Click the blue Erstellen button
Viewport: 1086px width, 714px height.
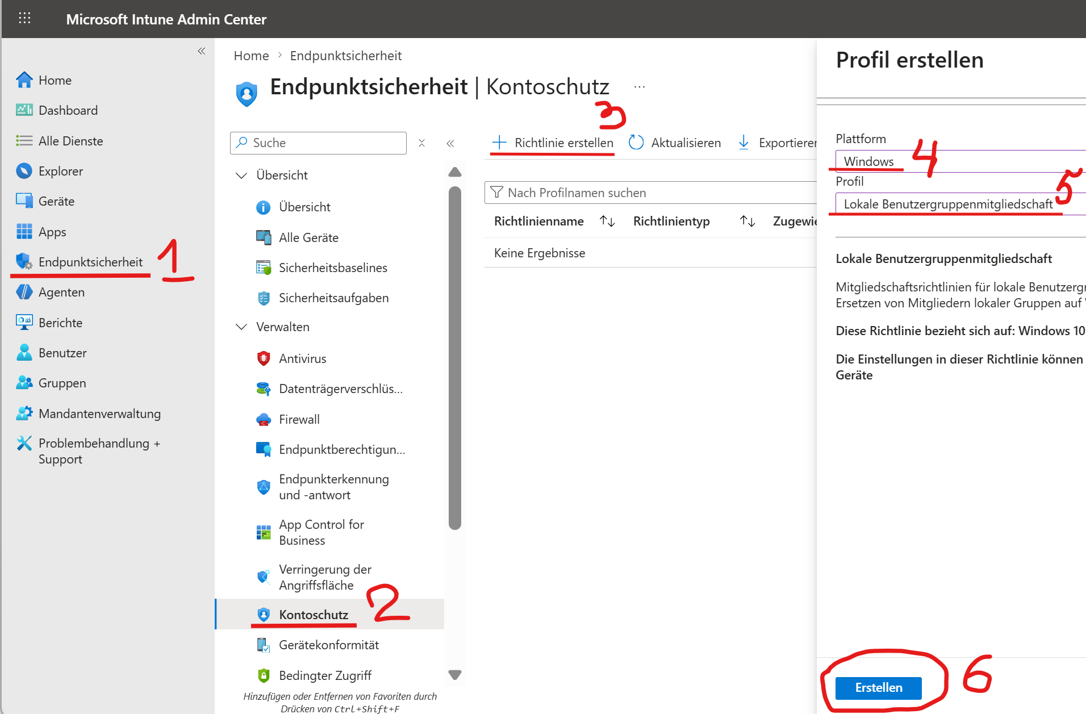878,688
